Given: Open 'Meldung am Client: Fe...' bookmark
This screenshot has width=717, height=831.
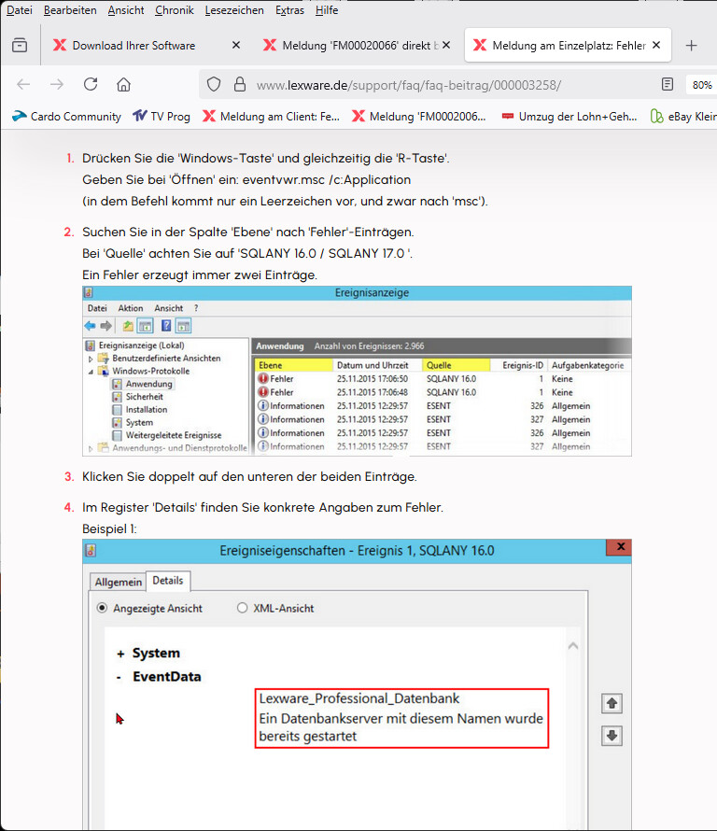Looking at the screenshot, I should pos(272,116).
